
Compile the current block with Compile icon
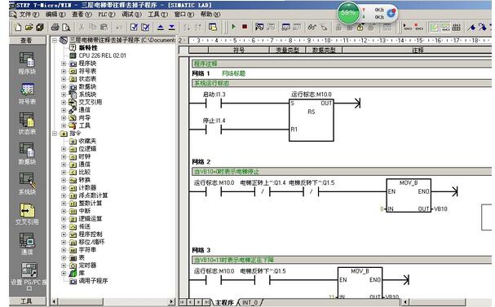pyautogui.click(x=134, y=28)
